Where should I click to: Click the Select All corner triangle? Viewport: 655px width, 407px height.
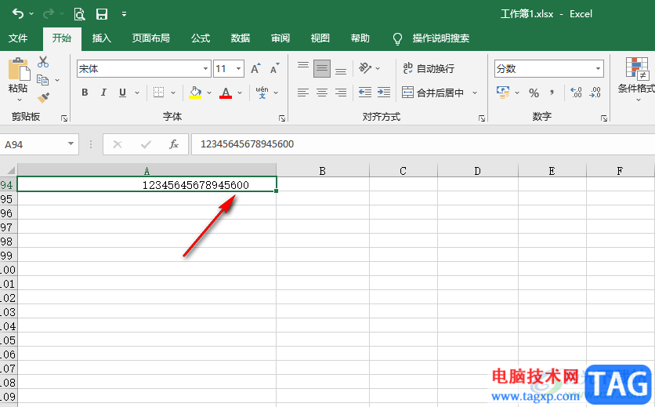pos(10,170)
